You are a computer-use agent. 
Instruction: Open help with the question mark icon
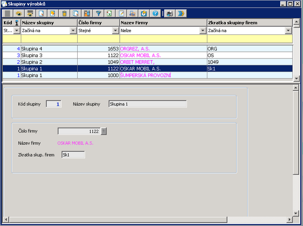click(155, 13)
